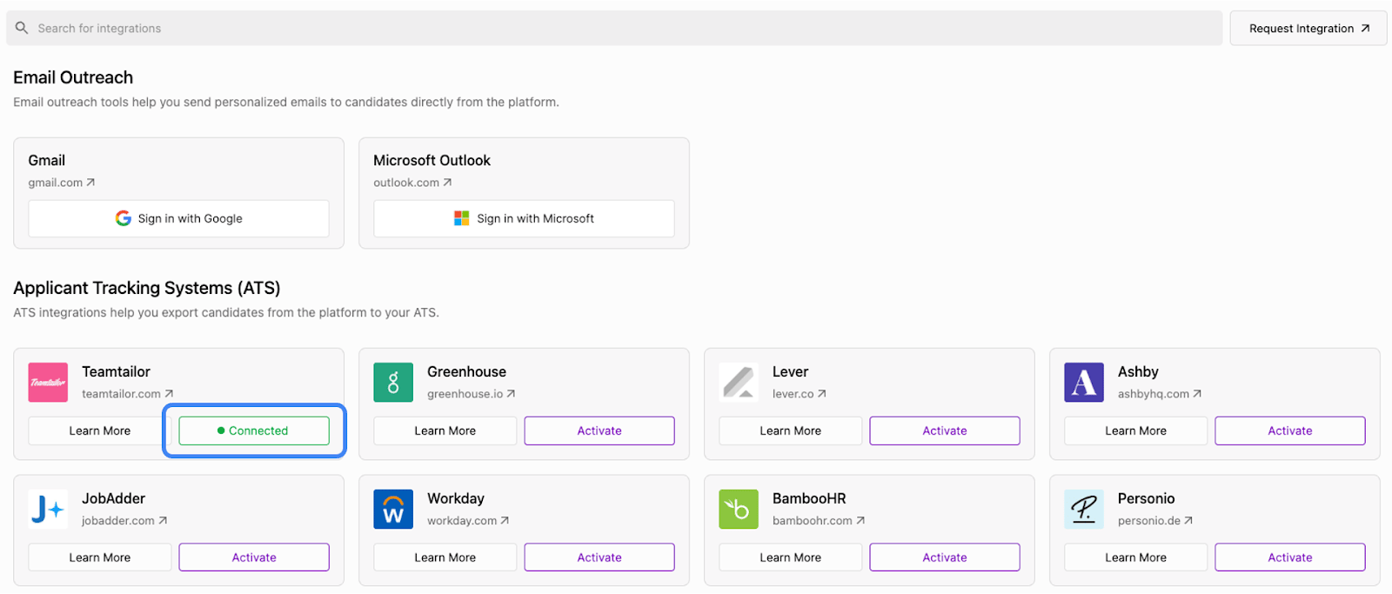Click the Microsoft logo icon
1392x594 pixels.
click(462, 218)
